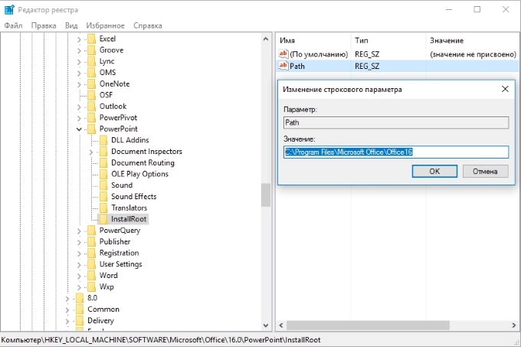Click the Отмена button
The height and width of the screenshot is (347, 521).
(485, 172)
